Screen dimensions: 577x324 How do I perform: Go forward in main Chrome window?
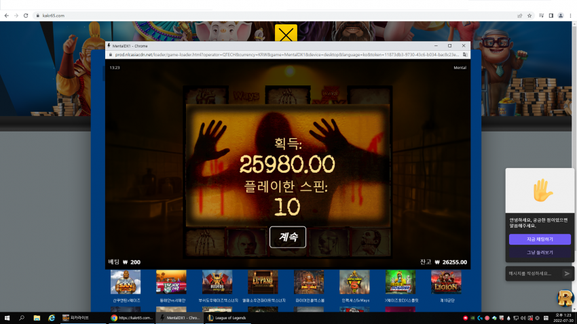[16, 16]
